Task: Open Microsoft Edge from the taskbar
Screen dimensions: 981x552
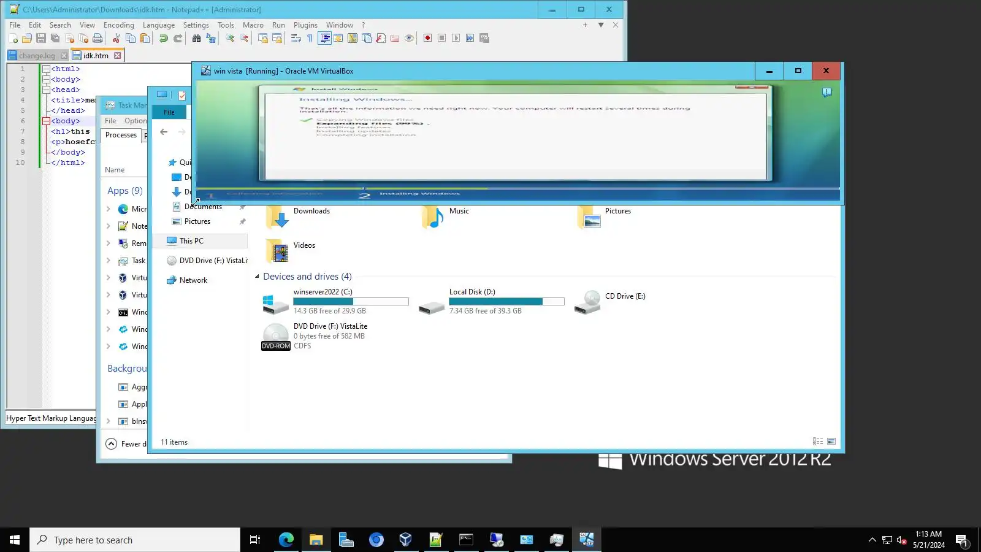Action: pos(286,540)
